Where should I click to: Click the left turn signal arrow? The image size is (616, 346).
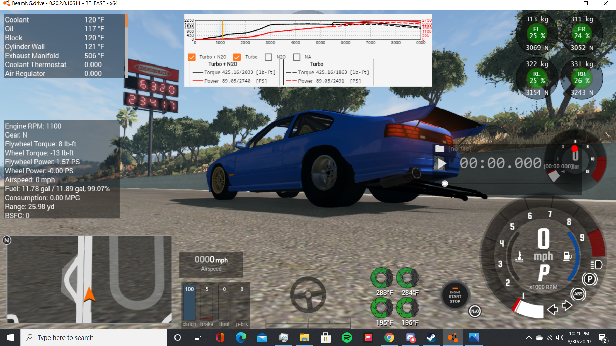pos(553,309)
